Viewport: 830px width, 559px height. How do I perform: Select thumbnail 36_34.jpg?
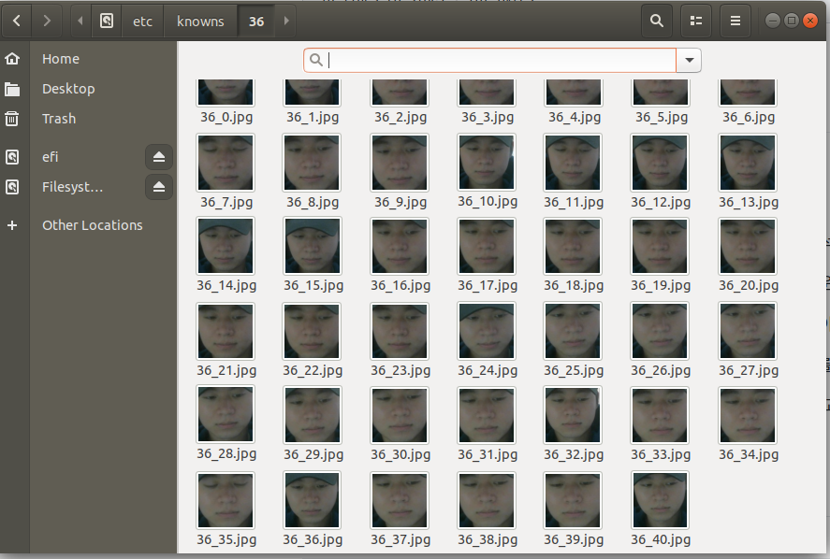(x=748, y=415)
